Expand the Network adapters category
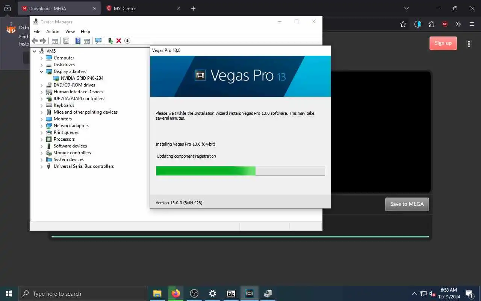 tap(42, 126)
